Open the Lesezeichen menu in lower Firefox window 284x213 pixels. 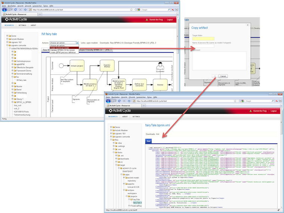pyautogui.click(x=141, y=97)
